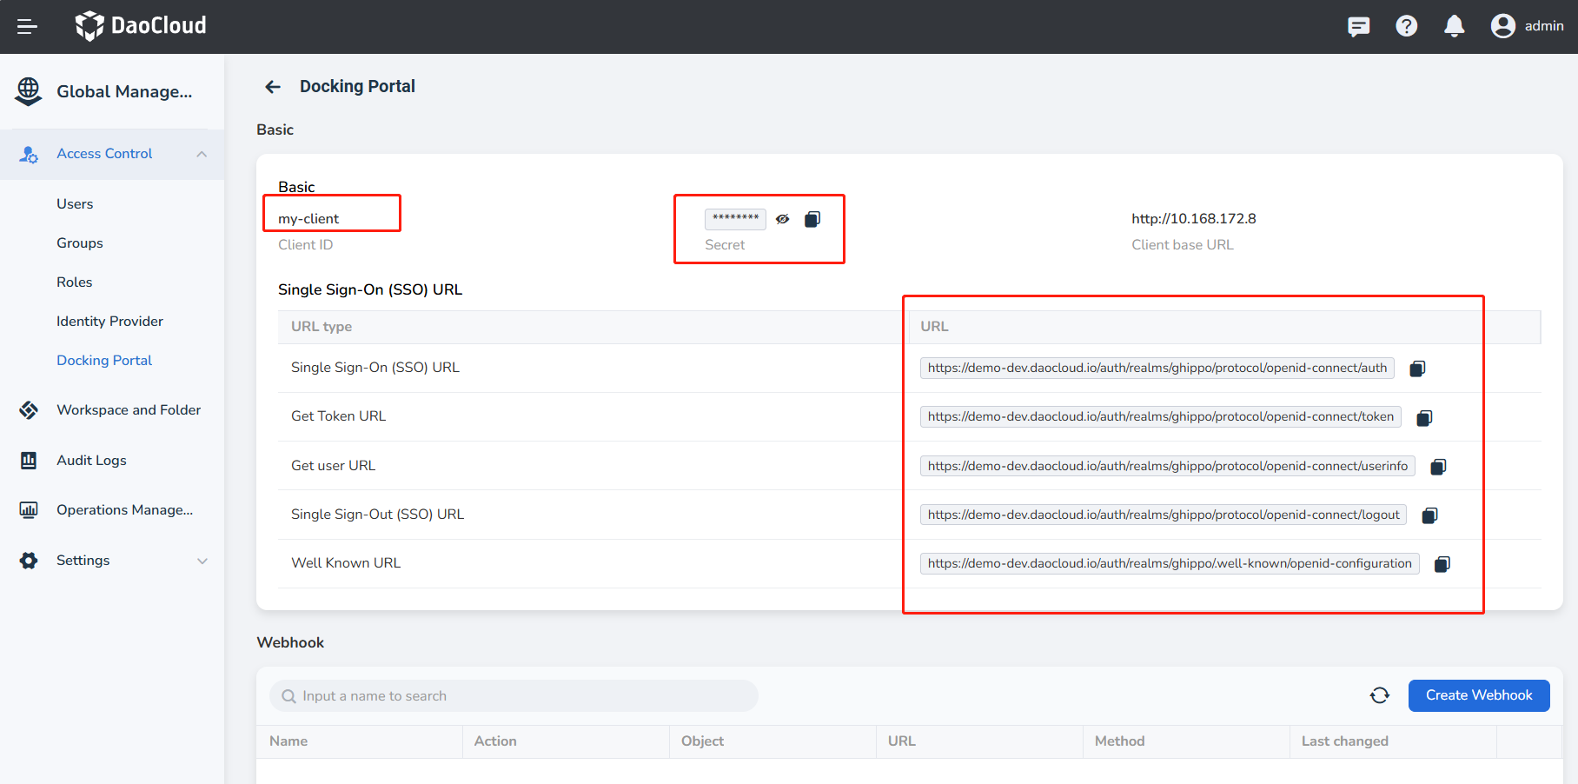Image resolution: width=1578 pixels, height=784 pixels.
Task: Focus the webhook name search field
Action: (521, 696)
